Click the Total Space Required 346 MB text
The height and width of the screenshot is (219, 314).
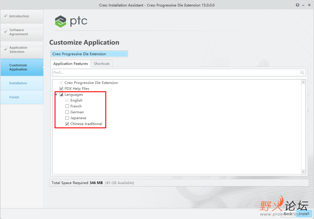pyautogui.click(x=77, y=183)
